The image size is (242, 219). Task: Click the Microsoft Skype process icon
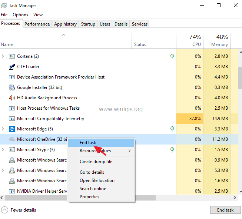point(12,150)
